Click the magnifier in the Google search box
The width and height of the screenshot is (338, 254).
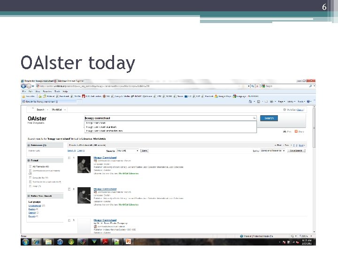[311, 86]
